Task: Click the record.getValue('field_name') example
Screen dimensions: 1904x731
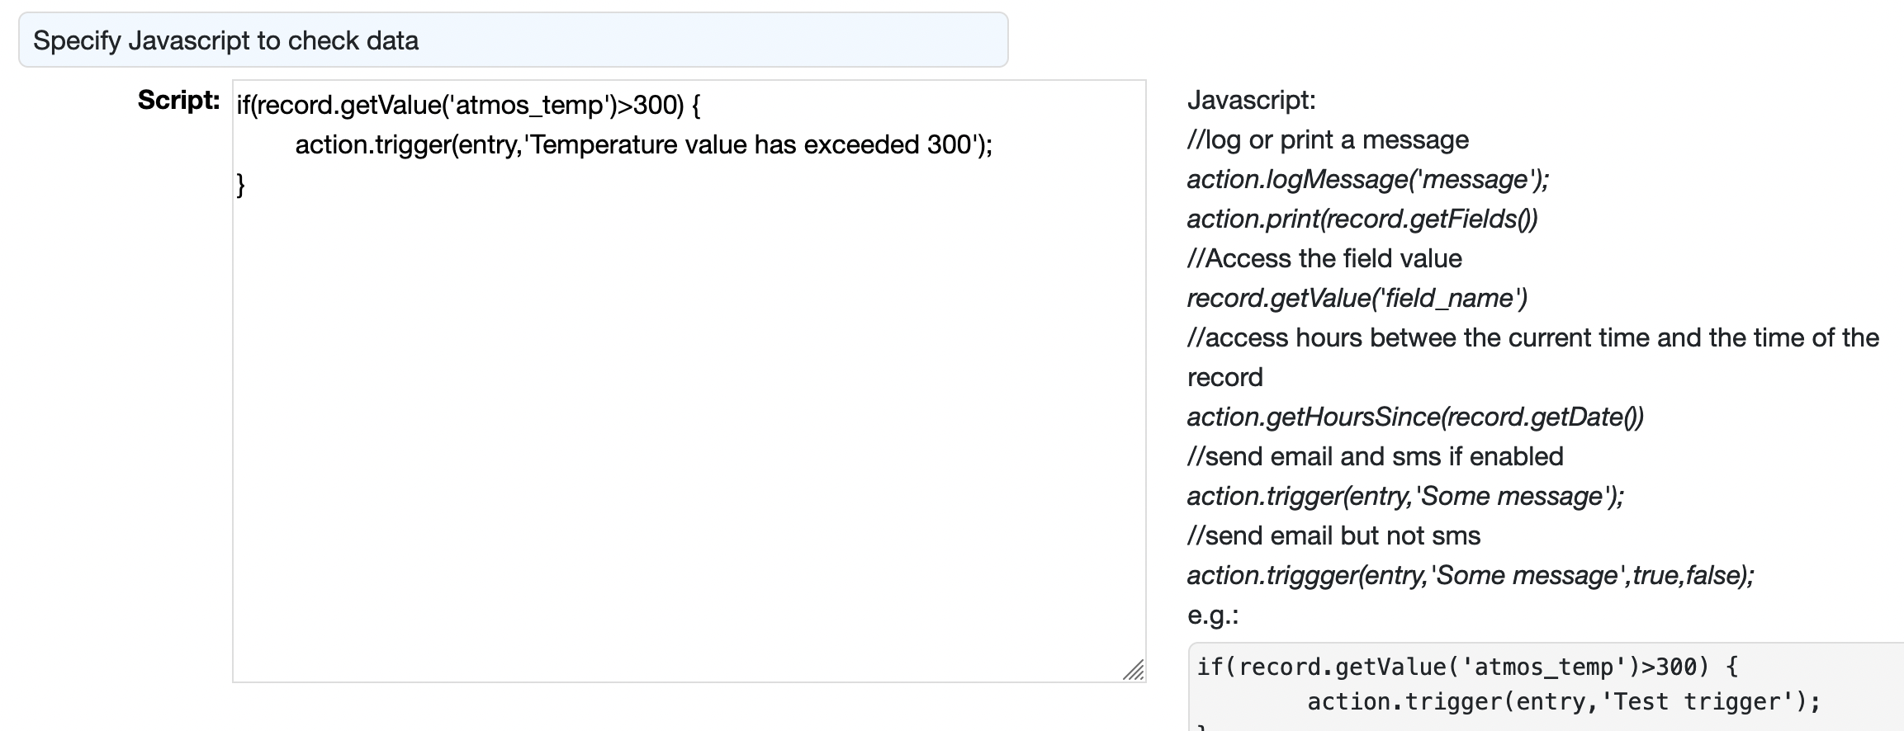Action: (x=1357, y=299)
